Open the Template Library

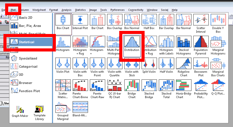(39, 113)
